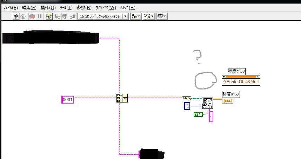Open the ヘルプ(H) menu
This screenshot has width=301, height=159.
(128, 8)
